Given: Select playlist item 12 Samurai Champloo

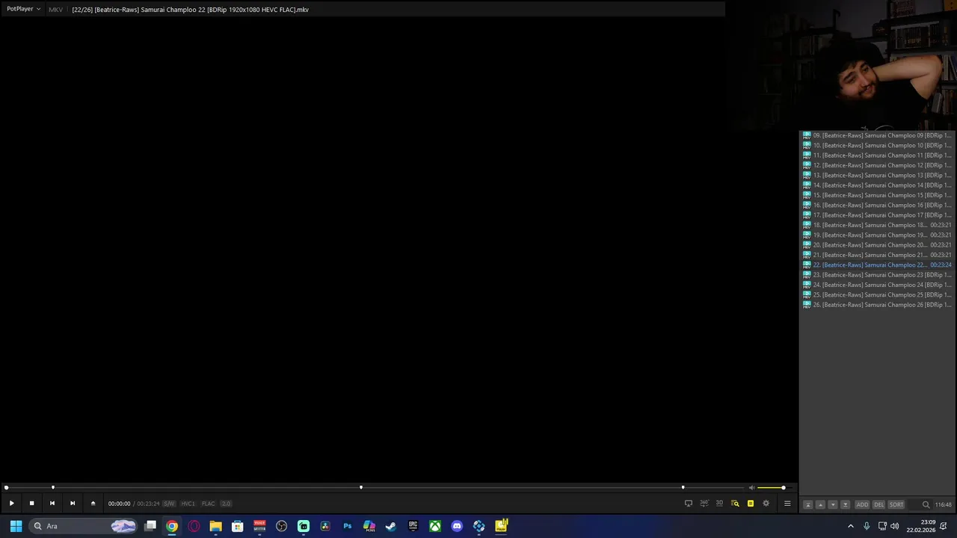Looking at the screenshot, I should pyautogui.click(x=877, y=166).
